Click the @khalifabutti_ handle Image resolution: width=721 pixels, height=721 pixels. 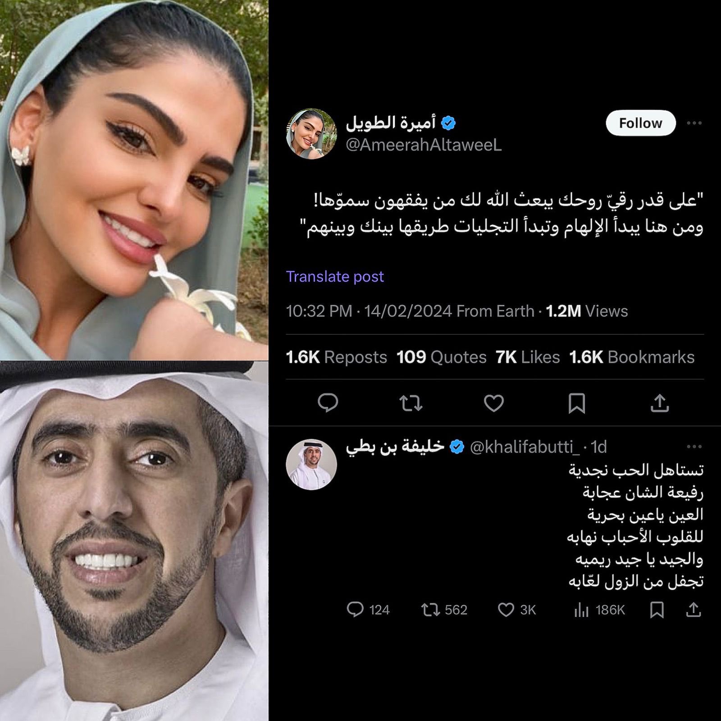[x=525, y=447]
